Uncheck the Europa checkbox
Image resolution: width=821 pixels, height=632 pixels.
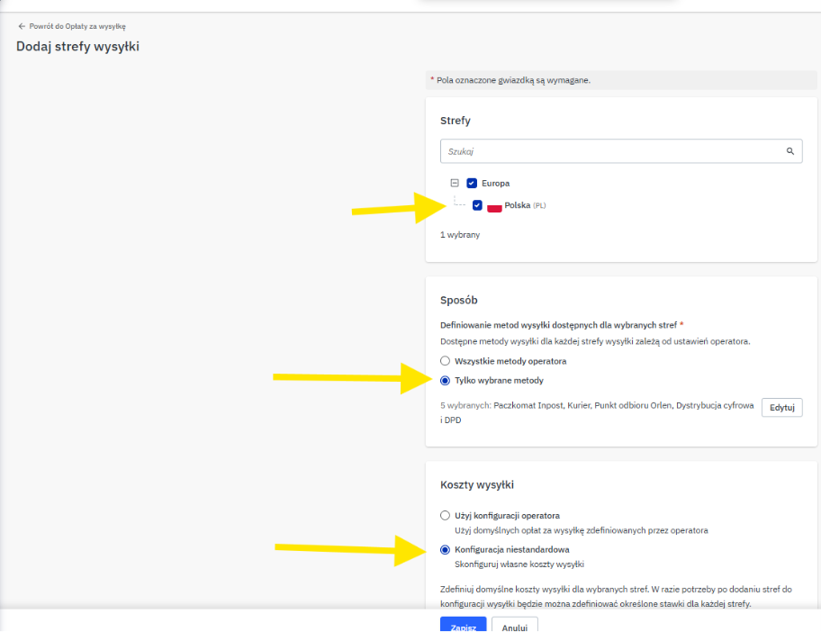pyautogui.click(x=472, y=183)
